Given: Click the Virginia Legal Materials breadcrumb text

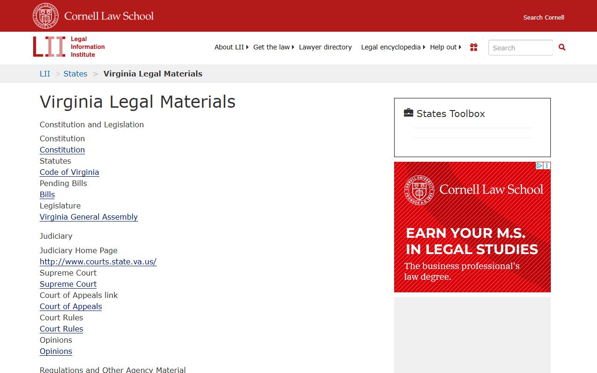Looking at the screenshot, I should (153, 74).
